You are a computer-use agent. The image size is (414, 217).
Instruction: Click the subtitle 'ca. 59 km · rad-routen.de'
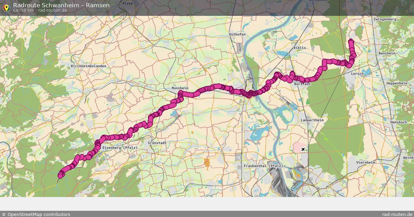pyautogui.click(x=40, y=10)
